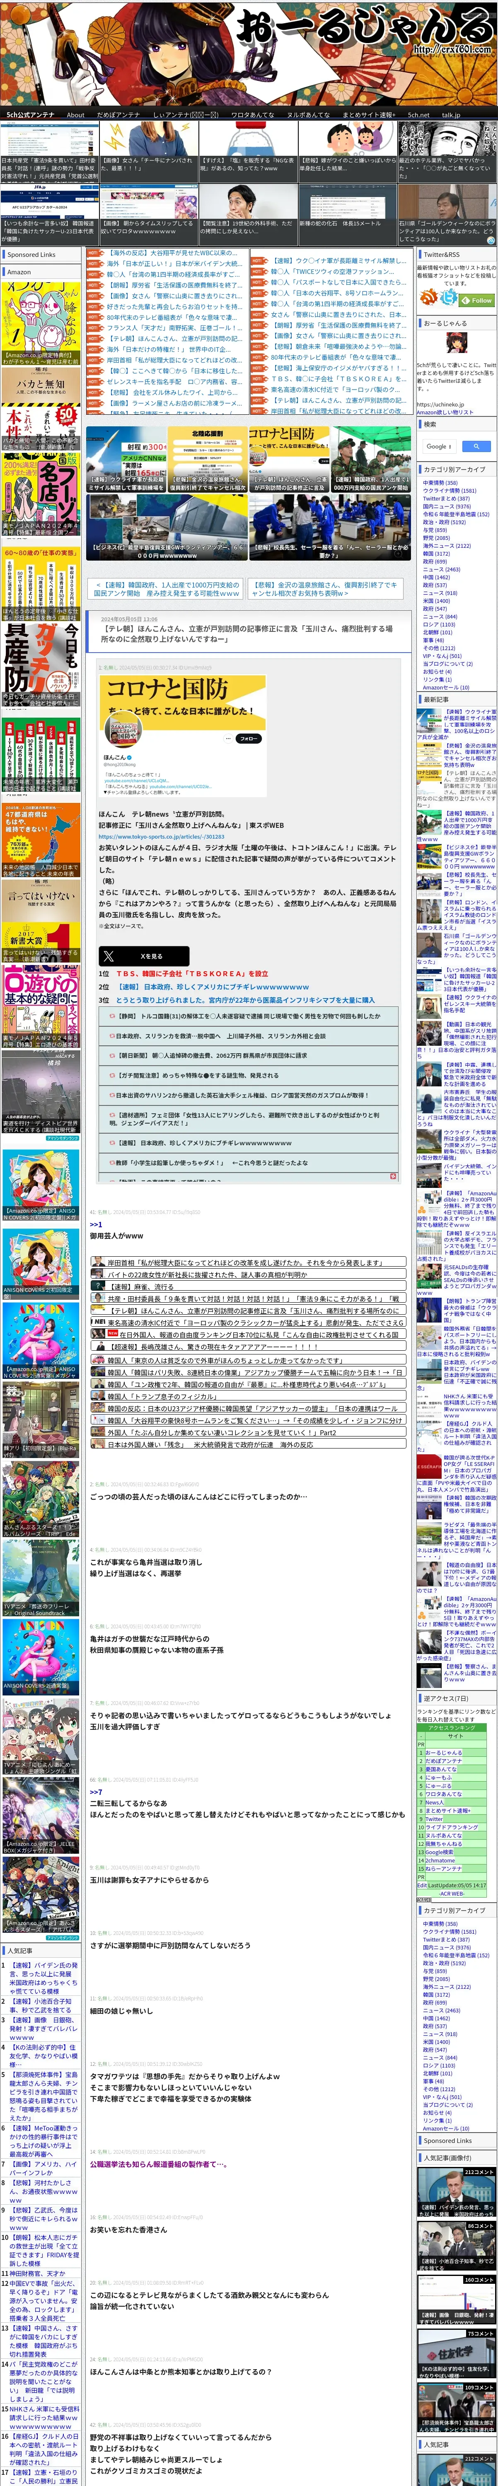Open the ヌルポあんてな menu item

tap(308, 114)
